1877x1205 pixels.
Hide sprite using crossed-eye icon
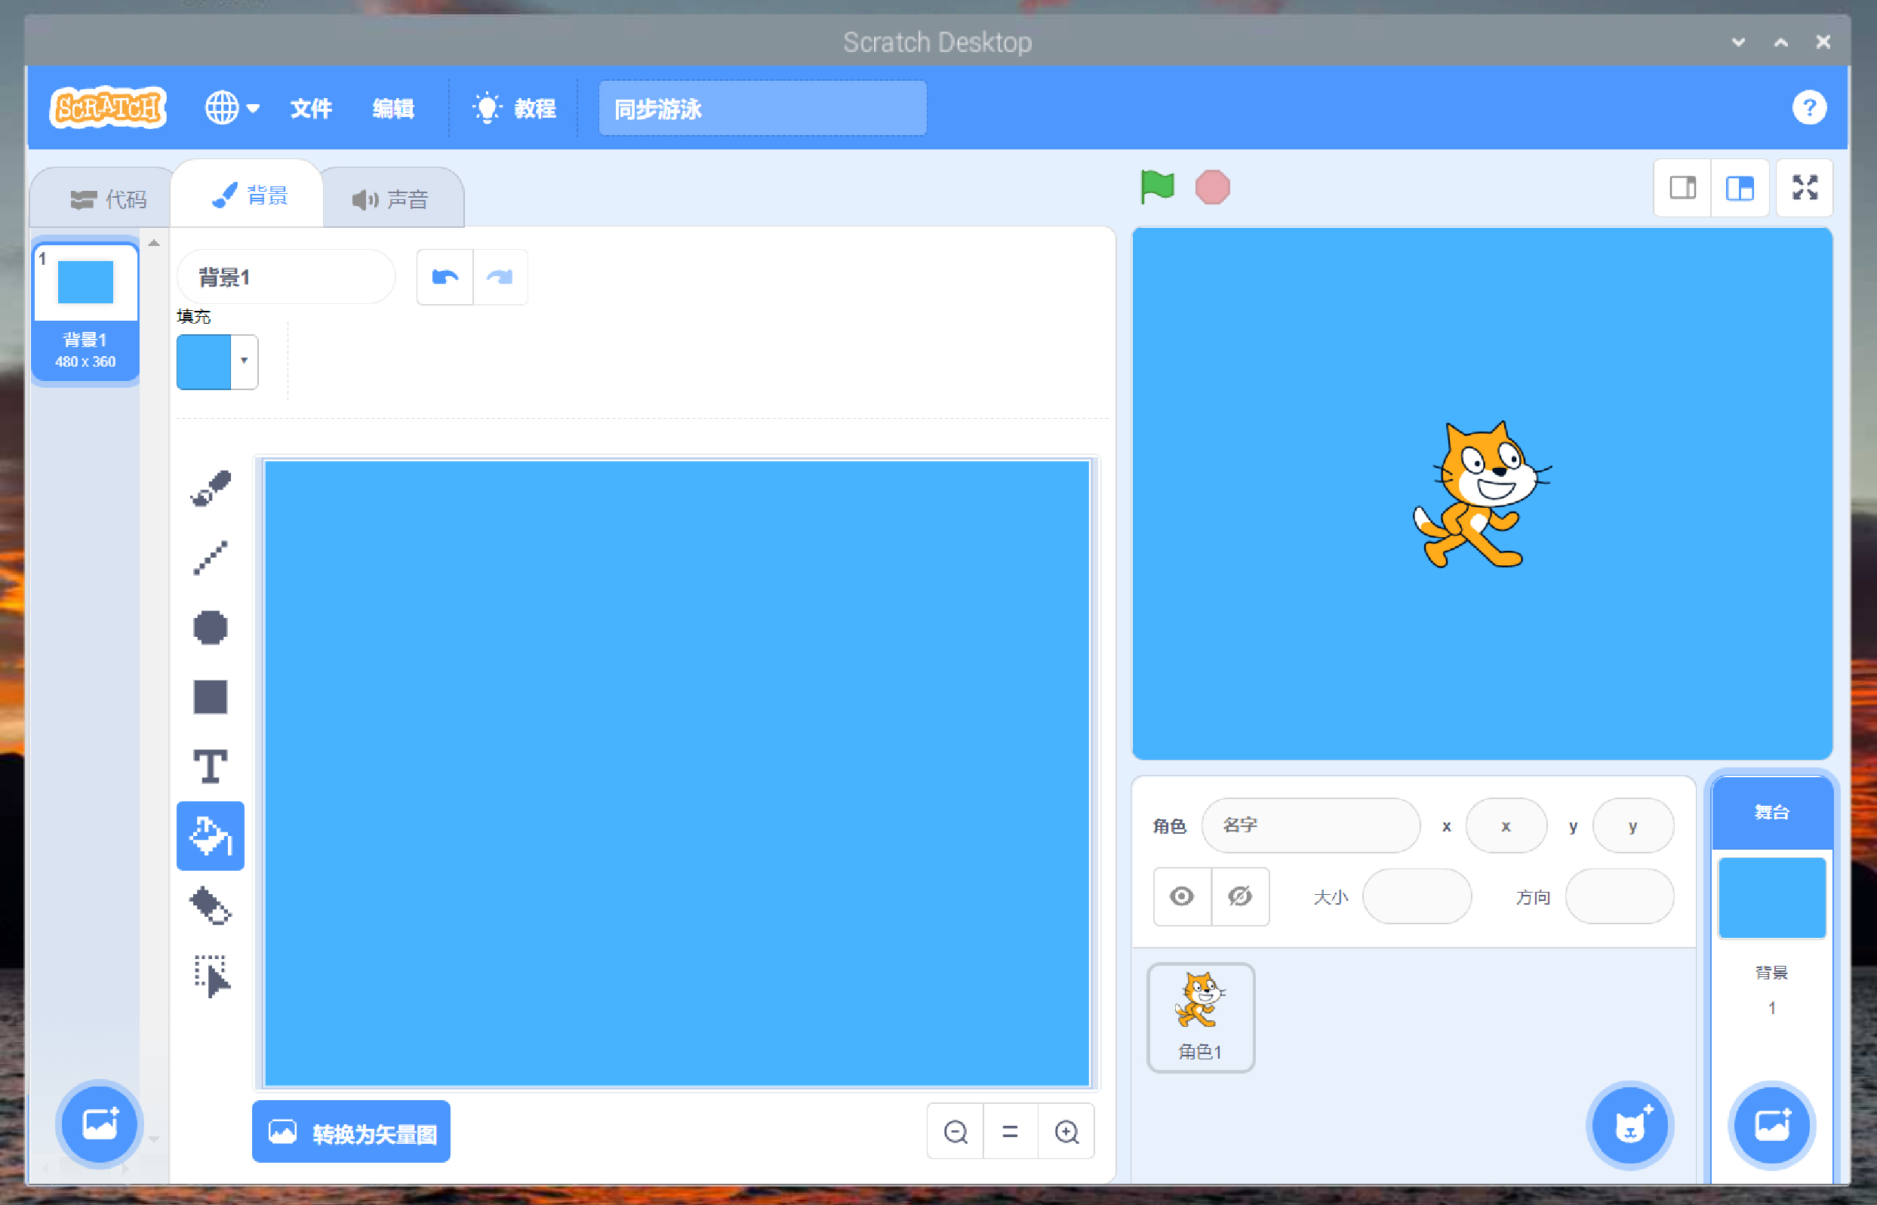(x=1240, y=896)
